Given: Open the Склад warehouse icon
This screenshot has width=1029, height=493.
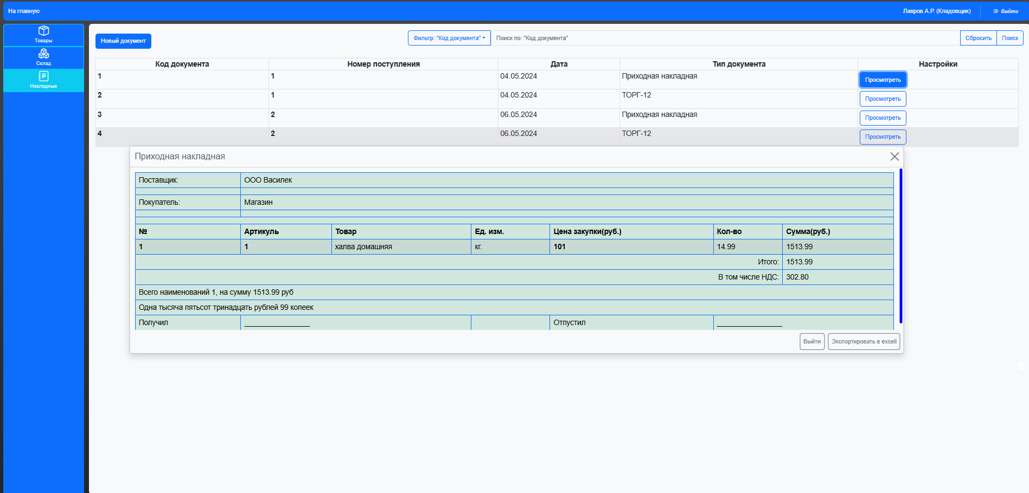Looking at the screenshot, I should point(43,54).
